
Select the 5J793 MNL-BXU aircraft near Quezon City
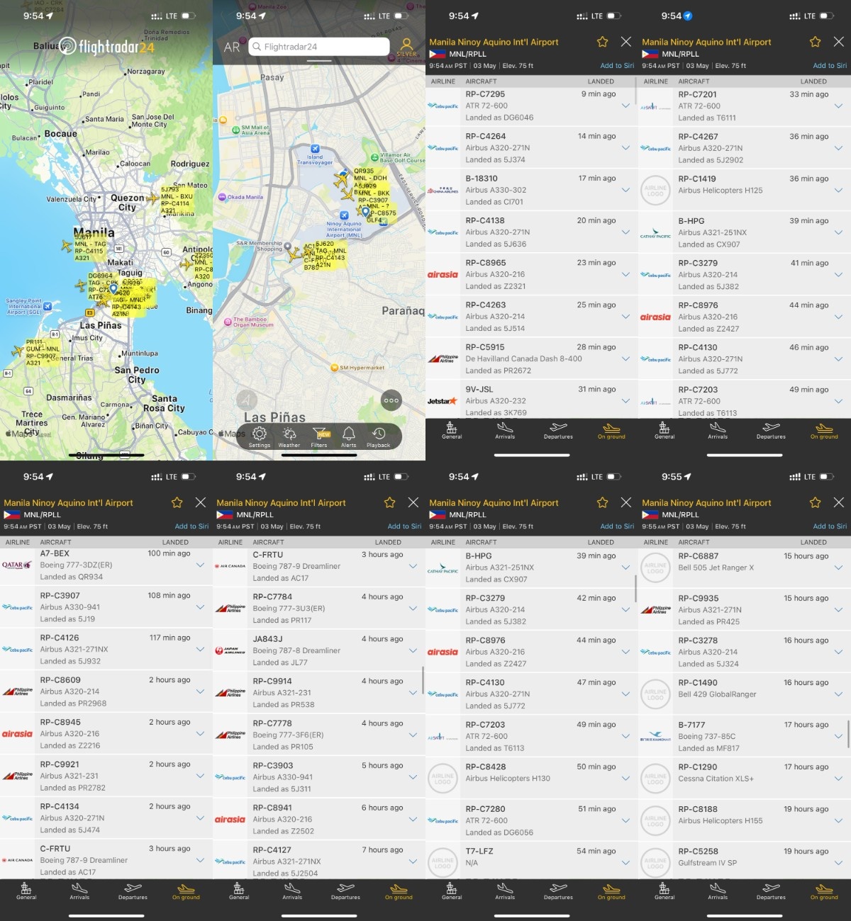[152, 199]
